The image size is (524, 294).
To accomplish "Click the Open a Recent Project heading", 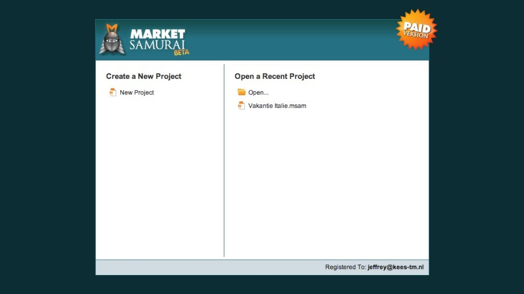I will (x=275, y=76).
